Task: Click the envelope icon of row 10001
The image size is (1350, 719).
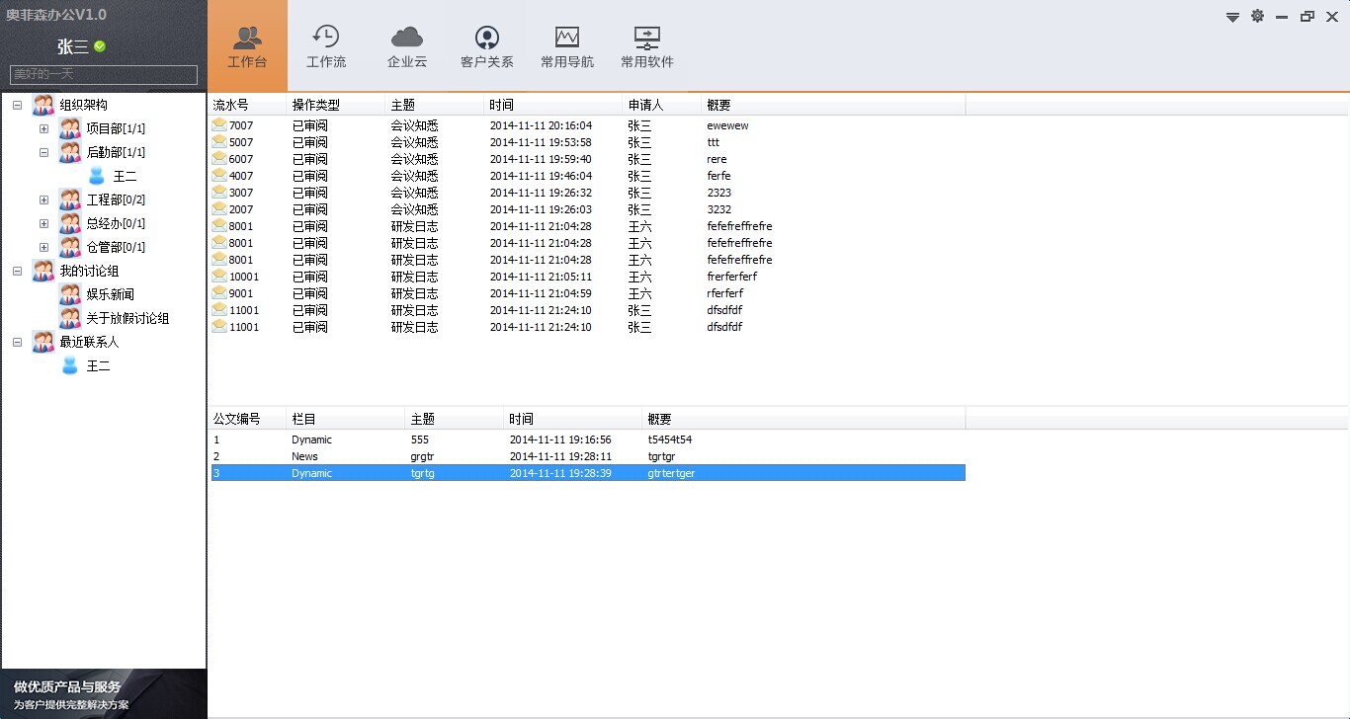Action: 219,276
